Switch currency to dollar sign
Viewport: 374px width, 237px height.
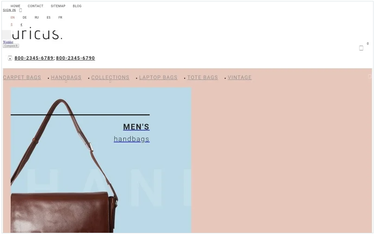[x=12, y=25]
